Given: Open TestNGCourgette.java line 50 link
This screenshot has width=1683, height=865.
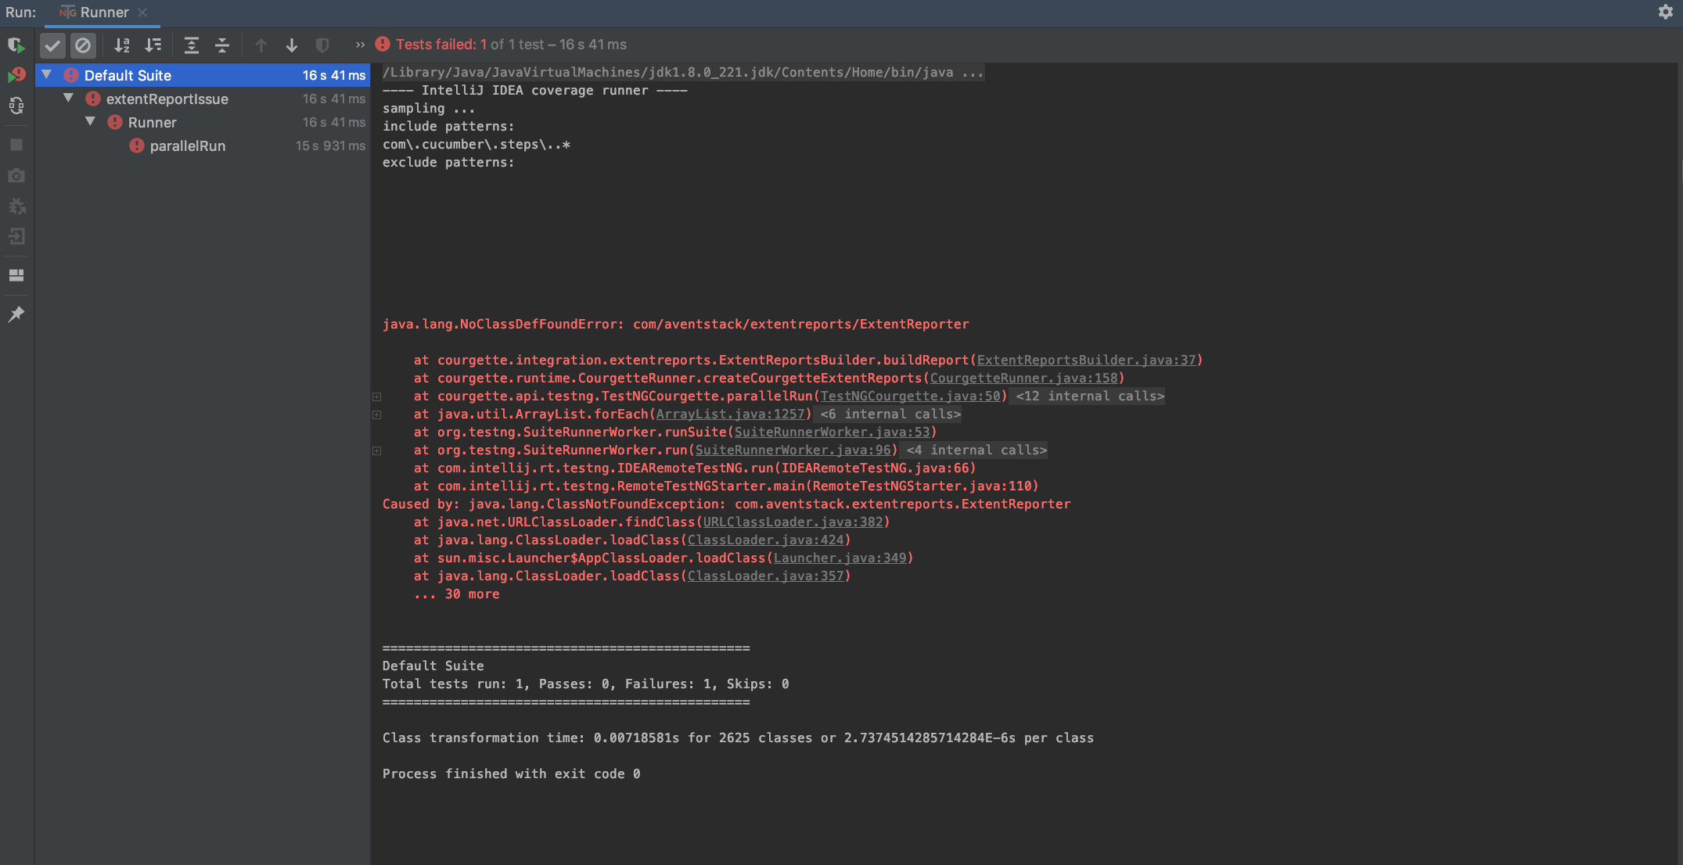Looking at the screenshot, I should pyautogui.click(x=910, y=397).
